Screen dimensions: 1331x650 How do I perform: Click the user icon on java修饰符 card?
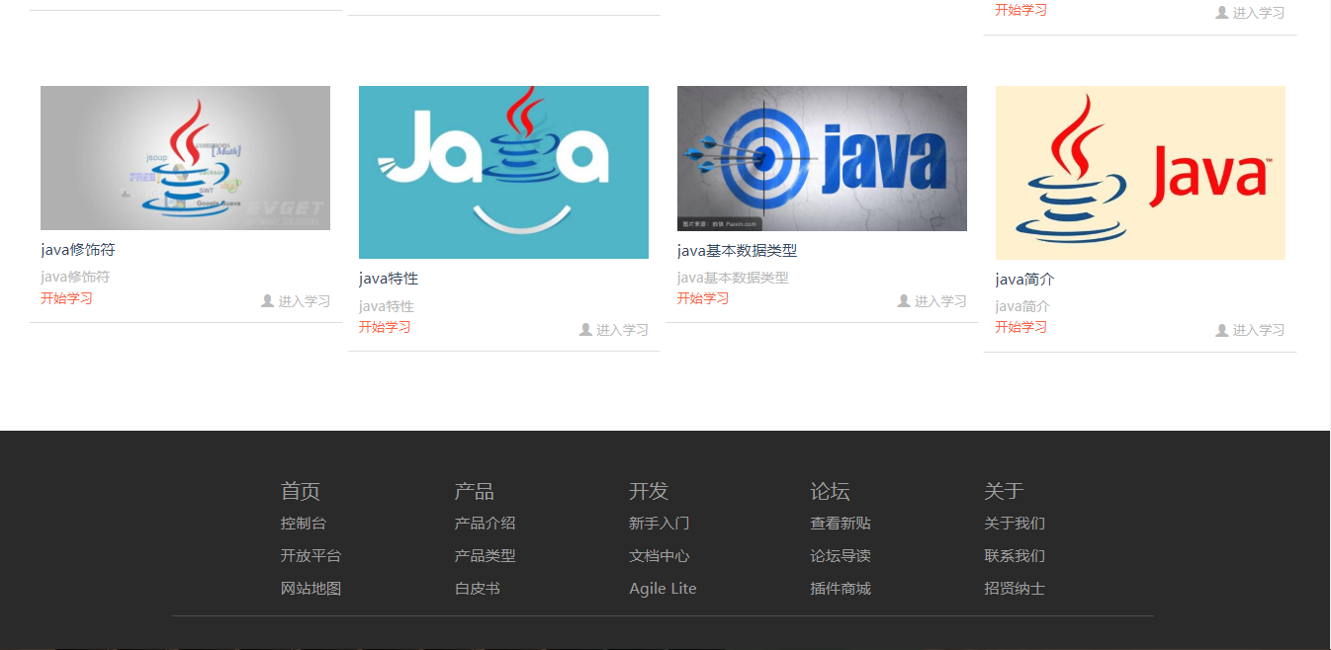coord(267,301)
